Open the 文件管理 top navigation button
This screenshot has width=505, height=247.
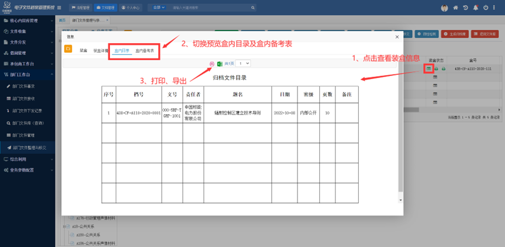pos(106,8)
